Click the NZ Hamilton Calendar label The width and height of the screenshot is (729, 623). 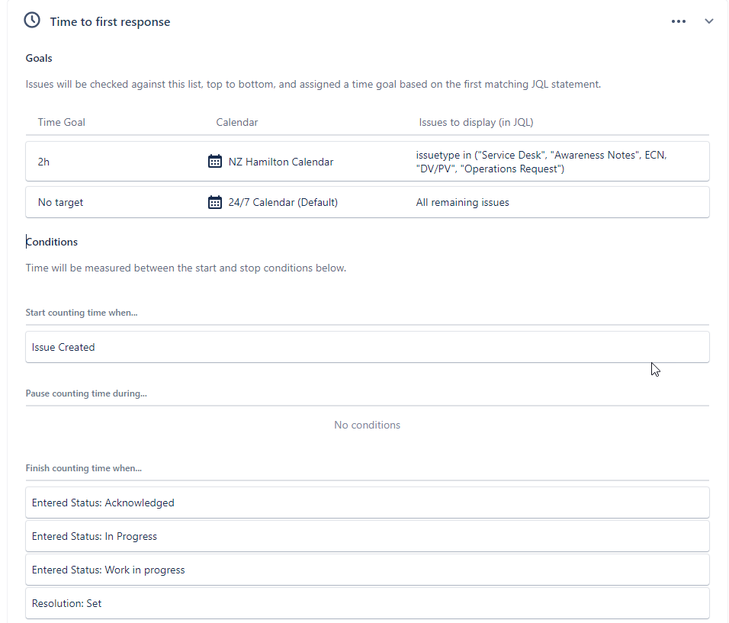(281, 162)
